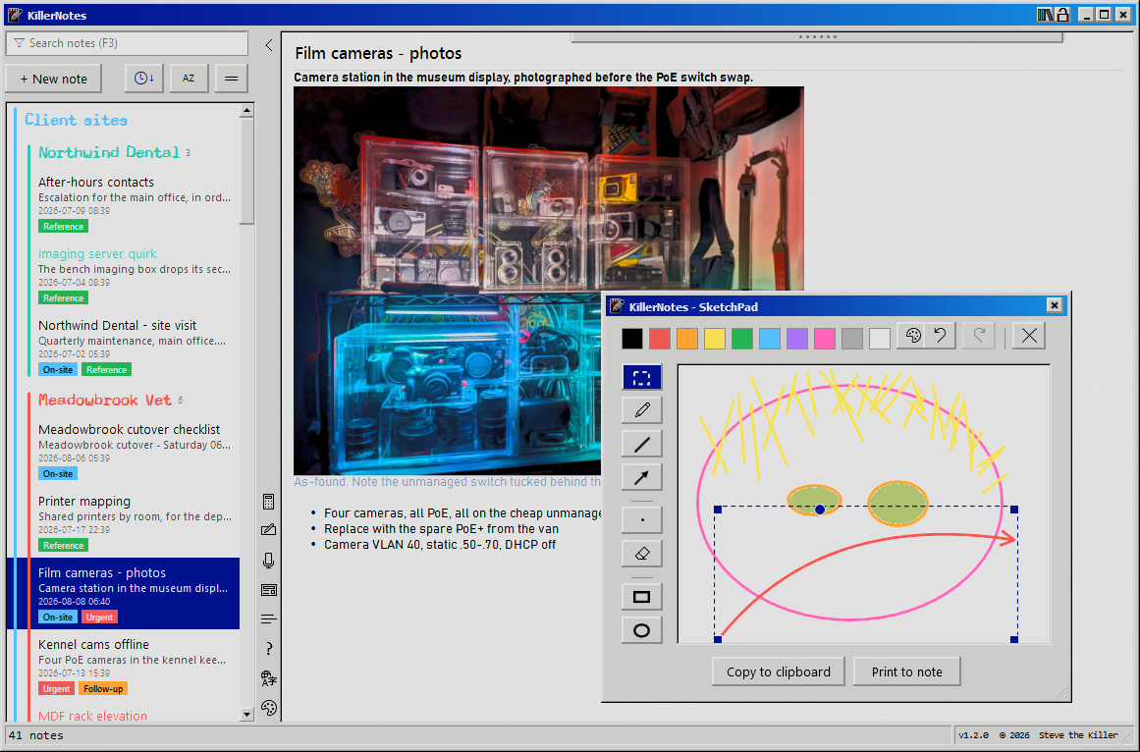The image size is (1140, 752).
Task: Open the Northwind Dental - site visit note
Action: point(135,347)
